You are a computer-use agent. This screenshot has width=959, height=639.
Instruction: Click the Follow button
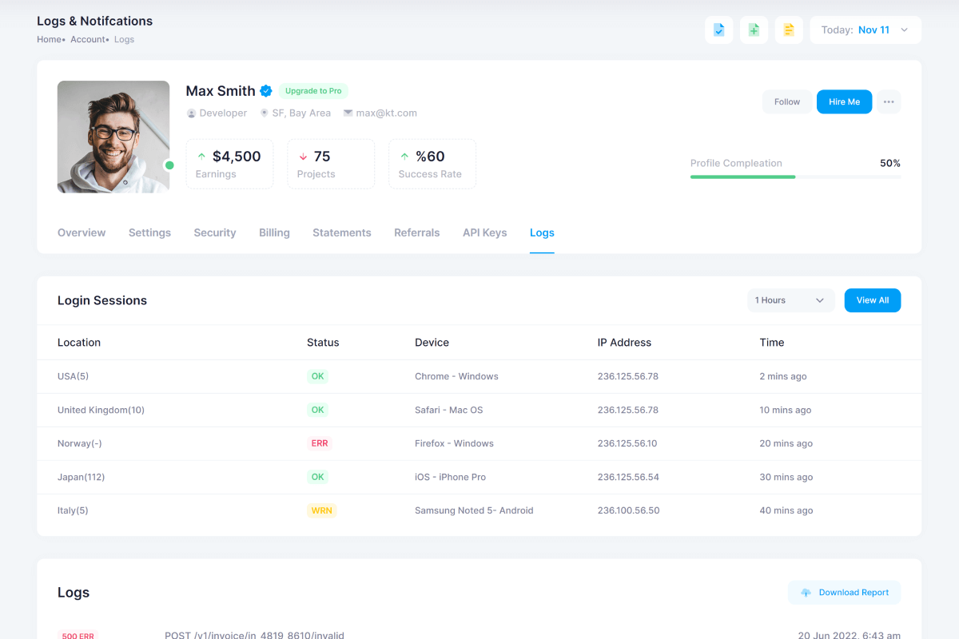(x=787, y=102)
